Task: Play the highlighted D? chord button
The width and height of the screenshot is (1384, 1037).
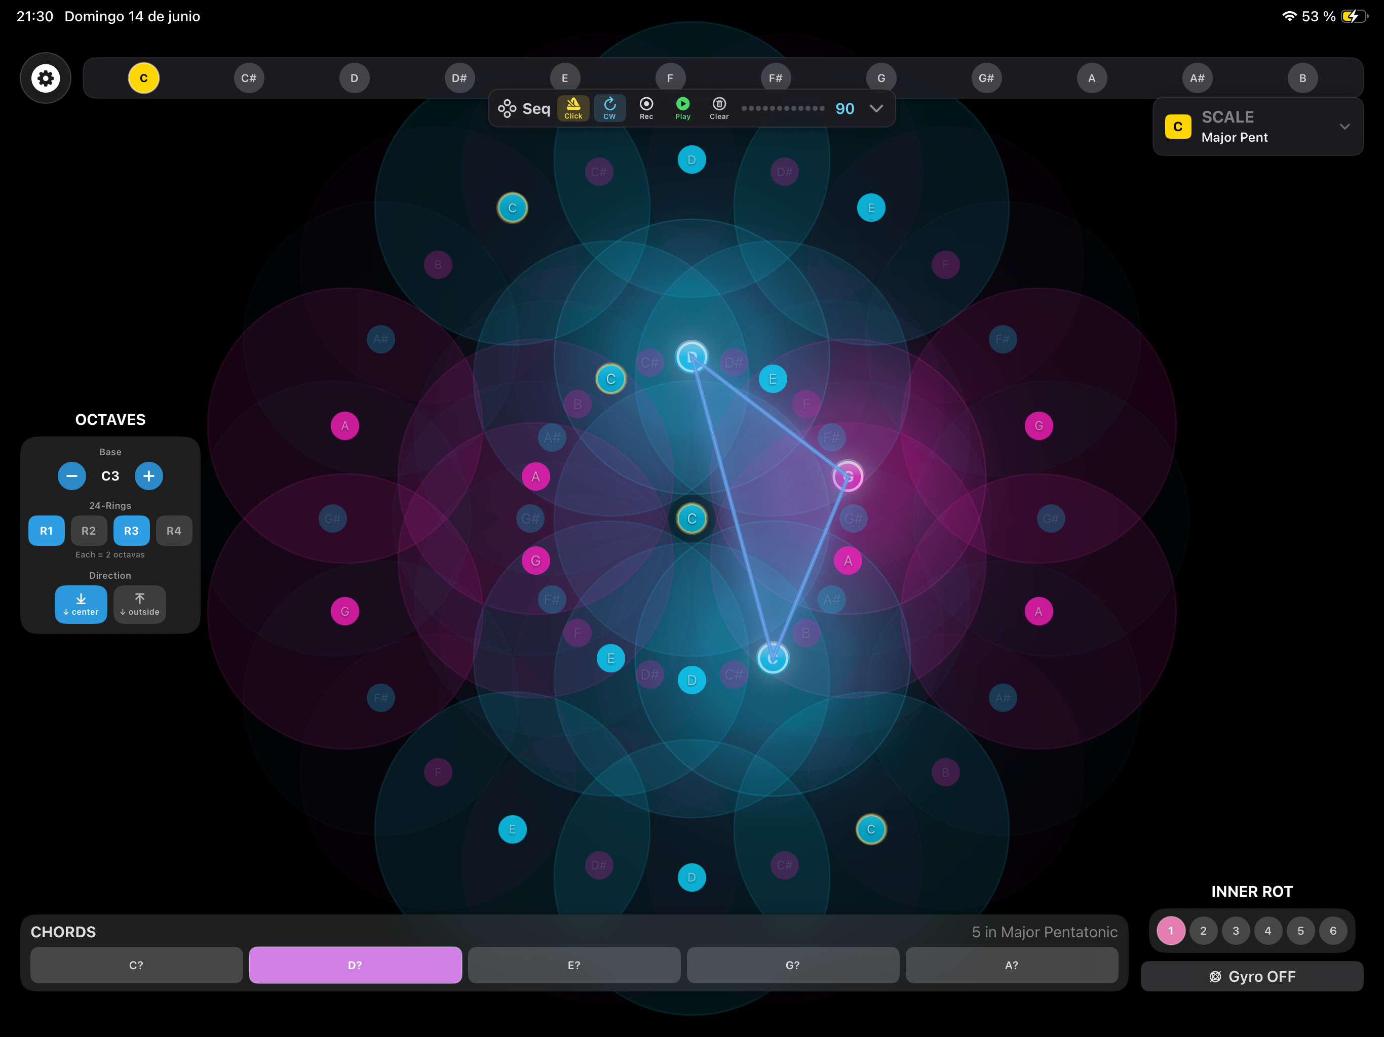Action: coord(356,965)
